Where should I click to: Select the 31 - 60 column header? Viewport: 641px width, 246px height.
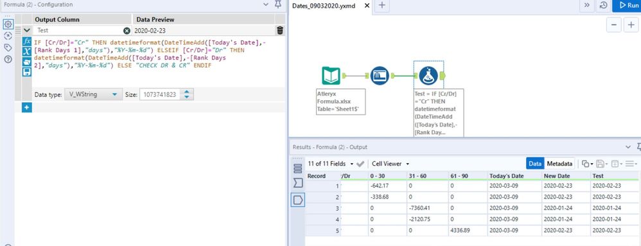428,176
